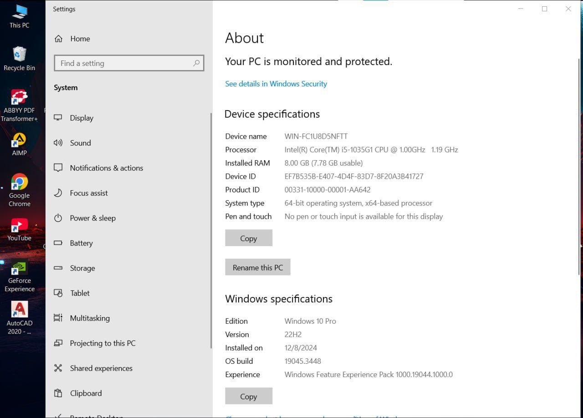Screen dimensions: 583x418
Task: Open Shared experiences settings
Action: [x=128, y=368]
